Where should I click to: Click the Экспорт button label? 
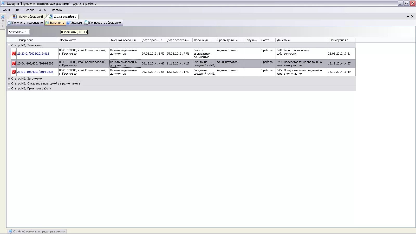click(x=77, y=23)
